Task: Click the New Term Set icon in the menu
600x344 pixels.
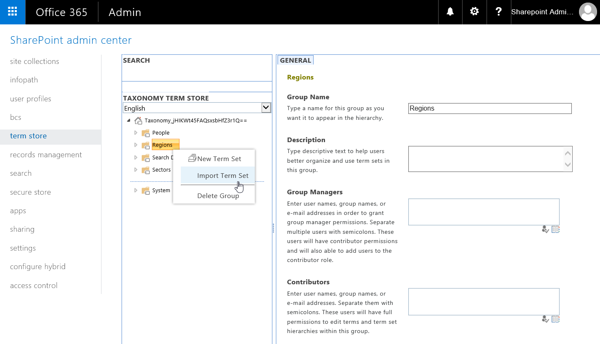Action: [193, 158]
